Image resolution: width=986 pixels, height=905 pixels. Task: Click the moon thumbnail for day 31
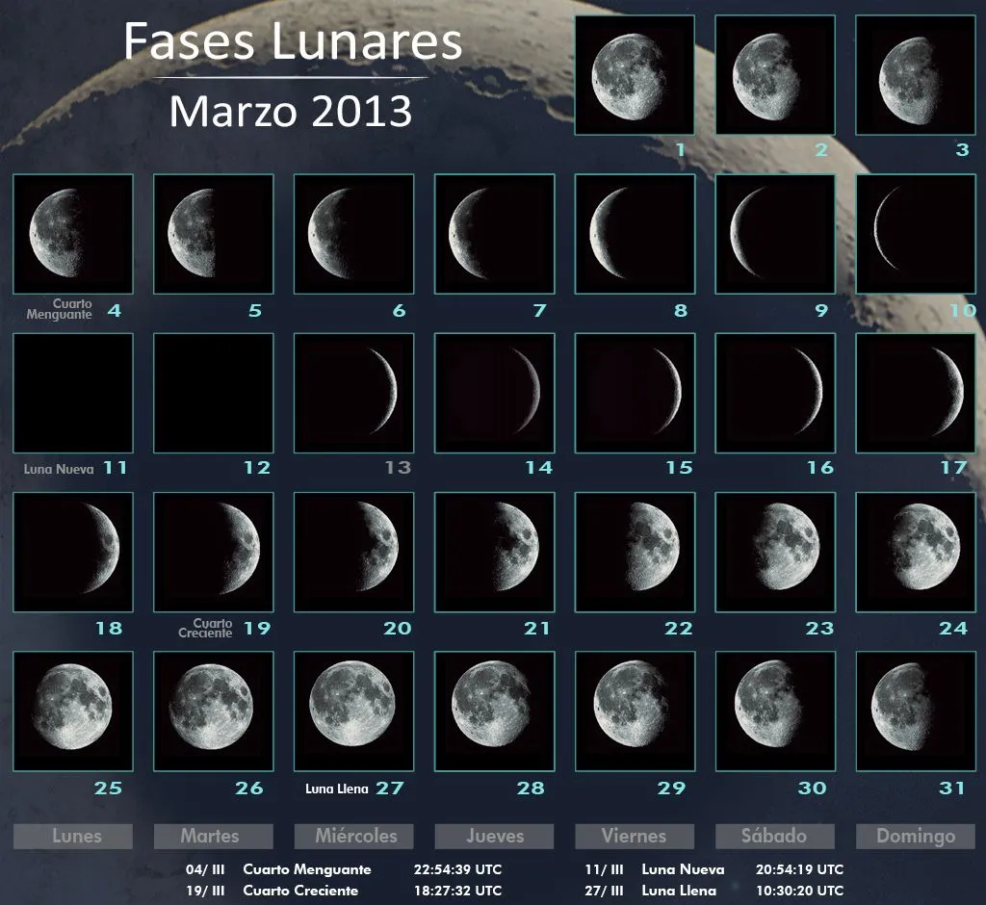tap(916, 711)
